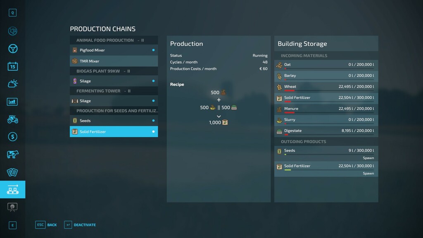Select the Solid Fertilizer production entry
The width and height of the screenshot is (423, 238).
point(114,132)
